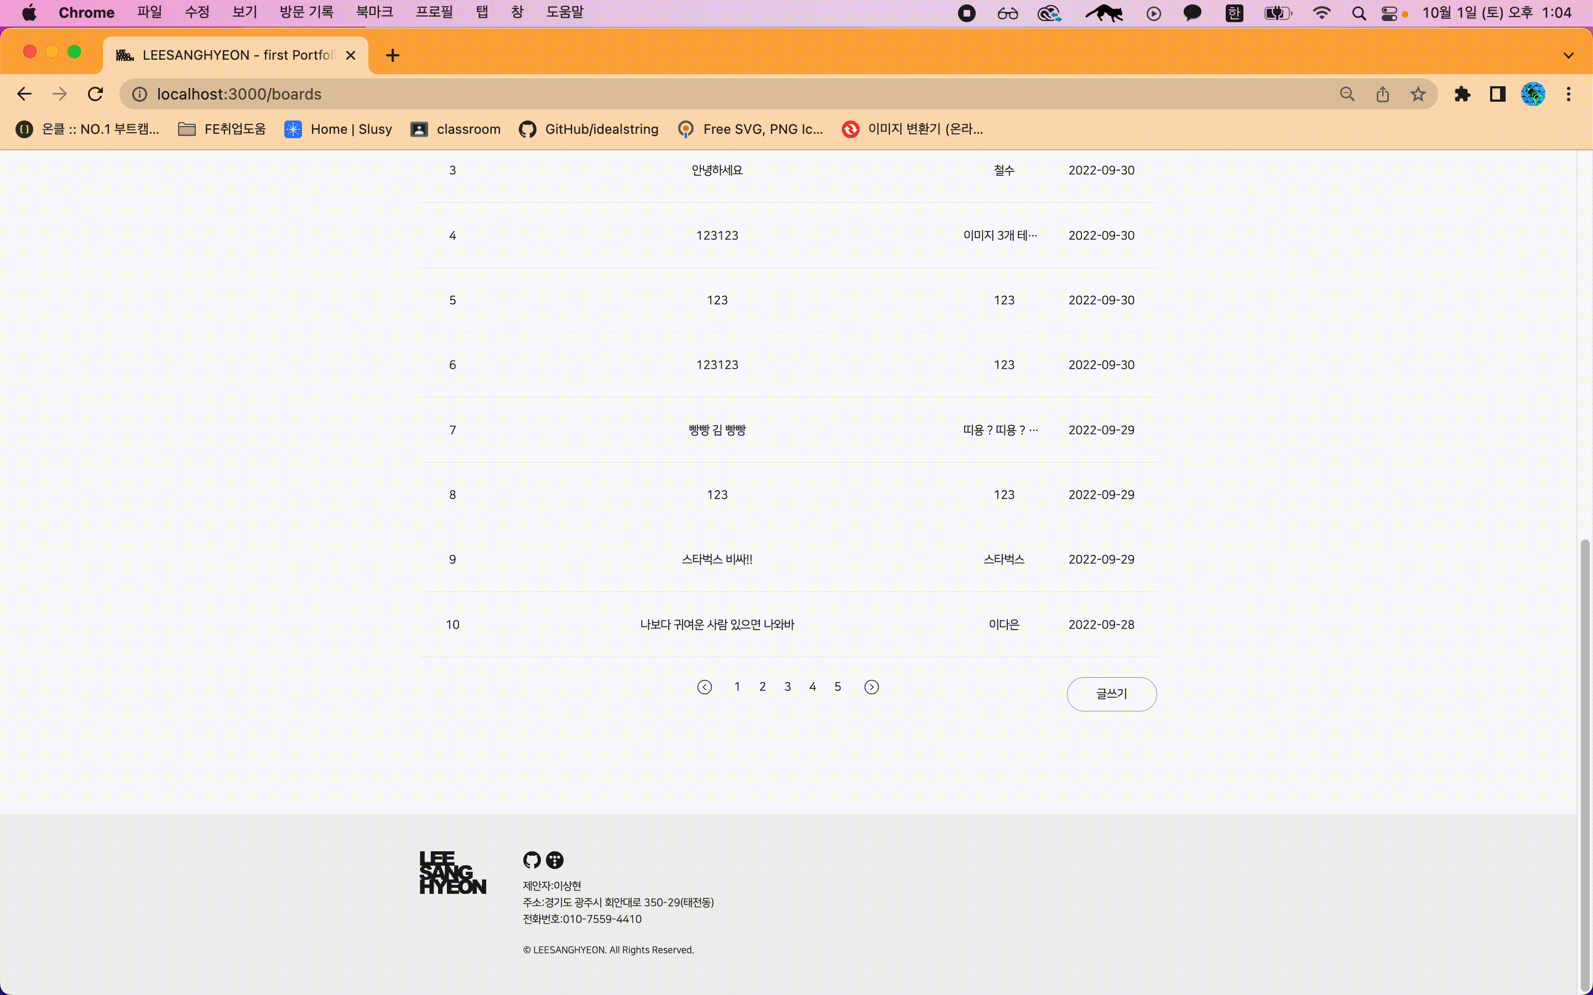Go to page 3 in pagination
Image resolution: width=1593 pixels, height=995 pixels.
pyautogui.click(x=787, y=687)
